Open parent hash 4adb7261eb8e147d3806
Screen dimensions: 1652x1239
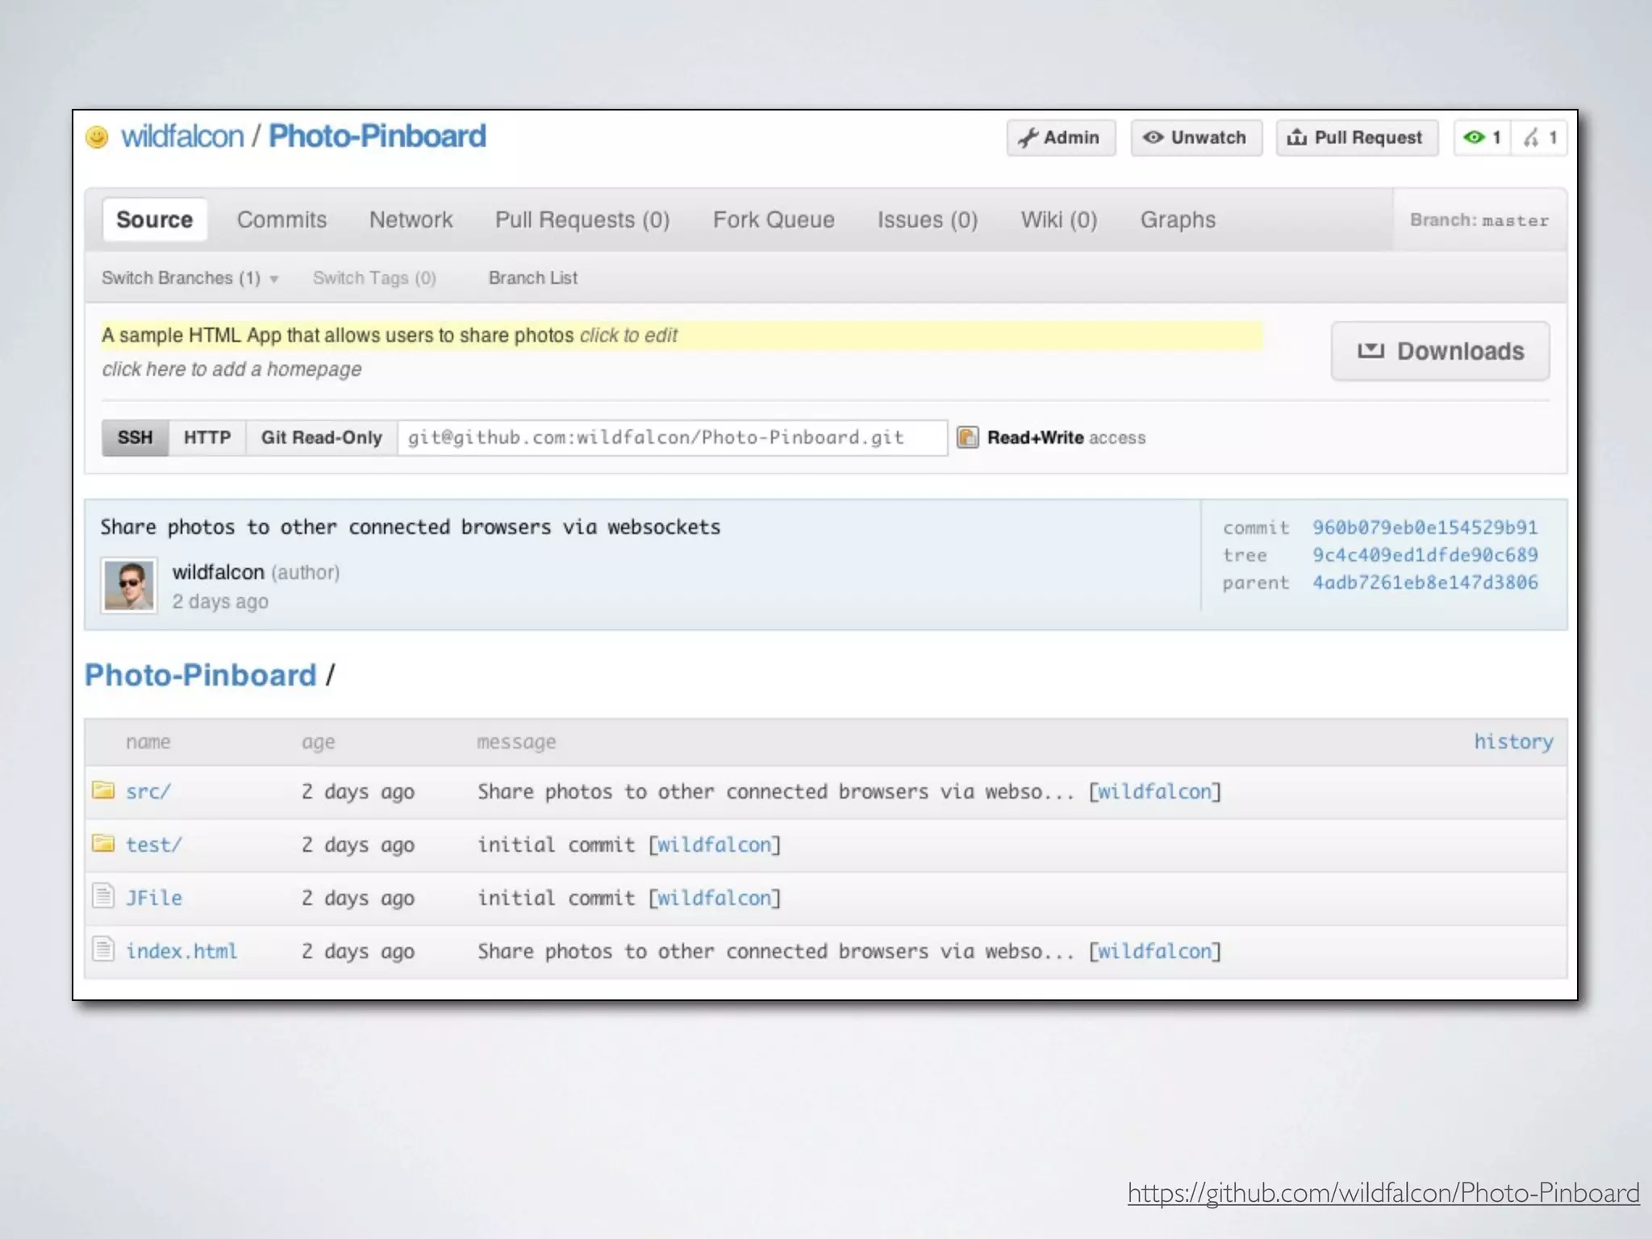[1425, 582]
